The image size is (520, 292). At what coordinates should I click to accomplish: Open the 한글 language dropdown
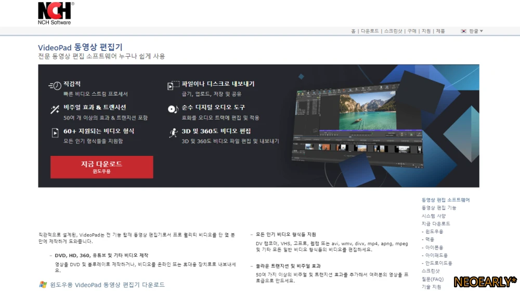[476, 31]
